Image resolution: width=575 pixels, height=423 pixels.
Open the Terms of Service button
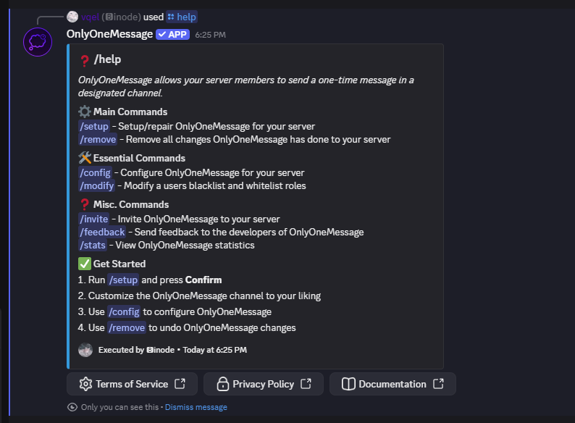132,384
